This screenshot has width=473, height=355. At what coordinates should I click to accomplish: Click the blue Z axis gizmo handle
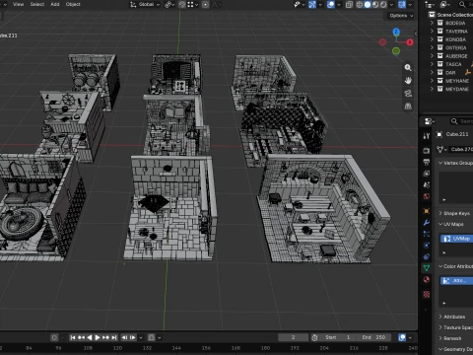tap(396, 32)
